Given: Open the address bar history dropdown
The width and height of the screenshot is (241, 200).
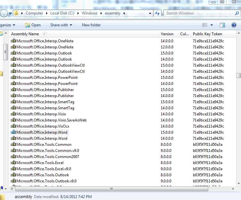Looking at the screenshot, I should click(150, 13).
